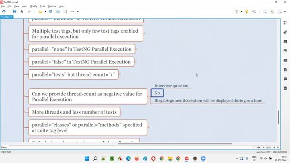
Task: Open the Format brush panel in the sidebar
Action: (285, 32)
